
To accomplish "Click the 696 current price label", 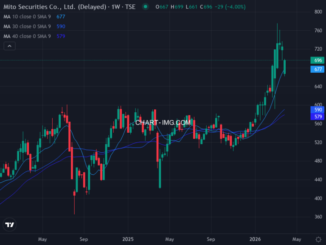I will click(318, 60).
